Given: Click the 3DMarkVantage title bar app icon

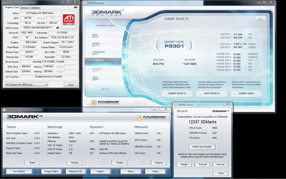Looking at the screenshot, I should (84, 3).
